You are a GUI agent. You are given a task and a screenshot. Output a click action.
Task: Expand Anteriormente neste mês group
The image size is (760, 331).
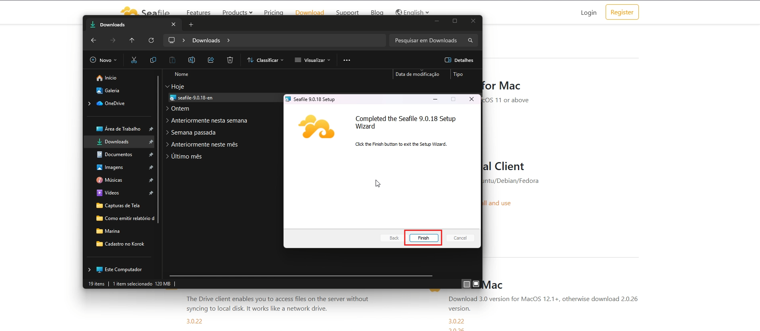tap(168, 145)
